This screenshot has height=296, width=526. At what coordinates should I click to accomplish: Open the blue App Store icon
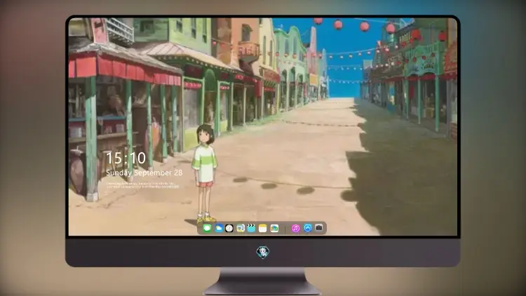pyautogui.click(x=307, y=228)
